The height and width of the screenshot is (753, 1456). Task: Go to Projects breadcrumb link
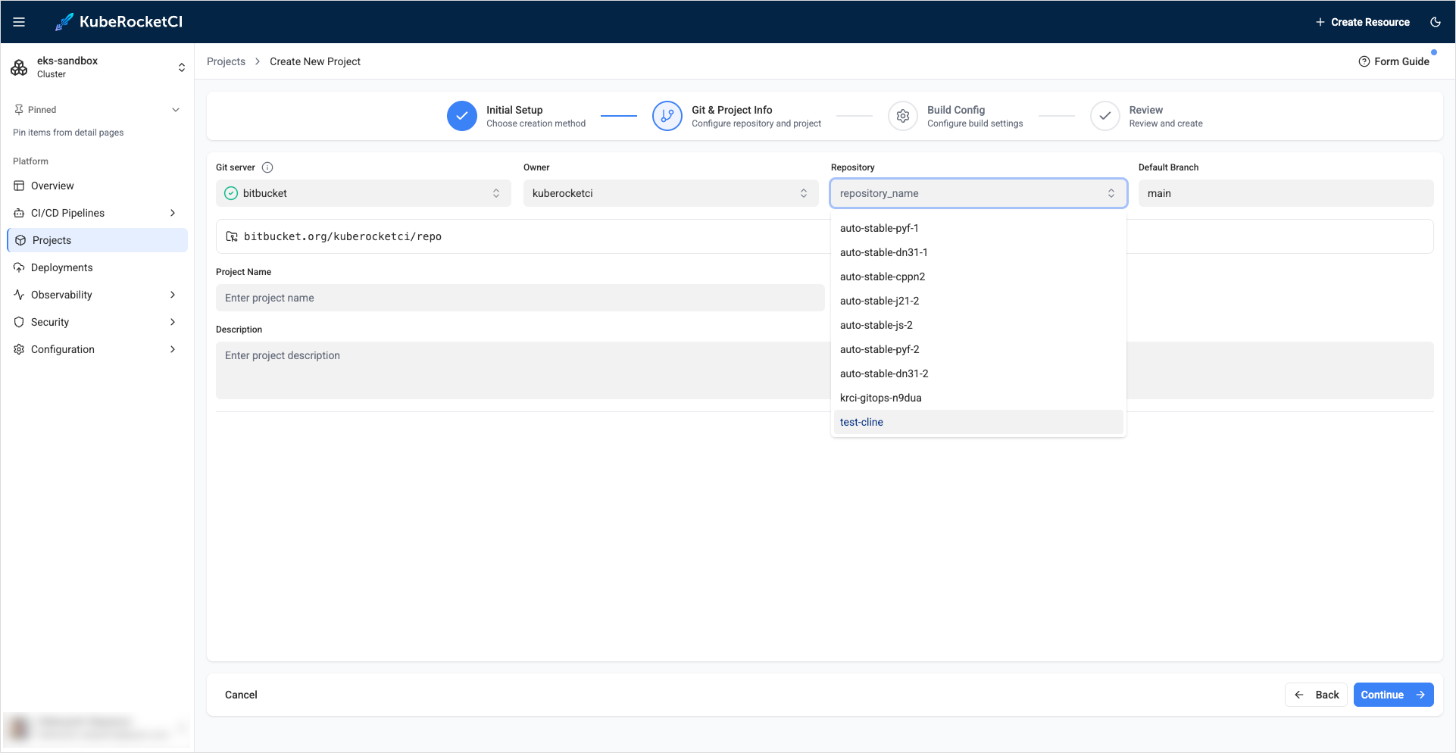226,61
